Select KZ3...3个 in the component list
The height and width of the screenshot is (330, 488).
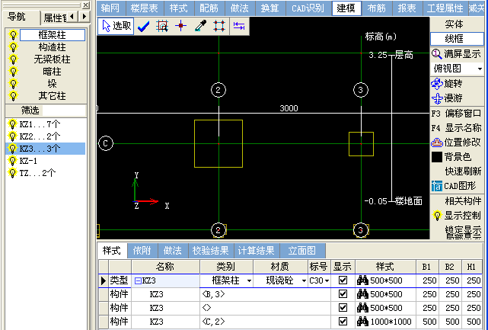pyautogui.click(x=45, y=149)
